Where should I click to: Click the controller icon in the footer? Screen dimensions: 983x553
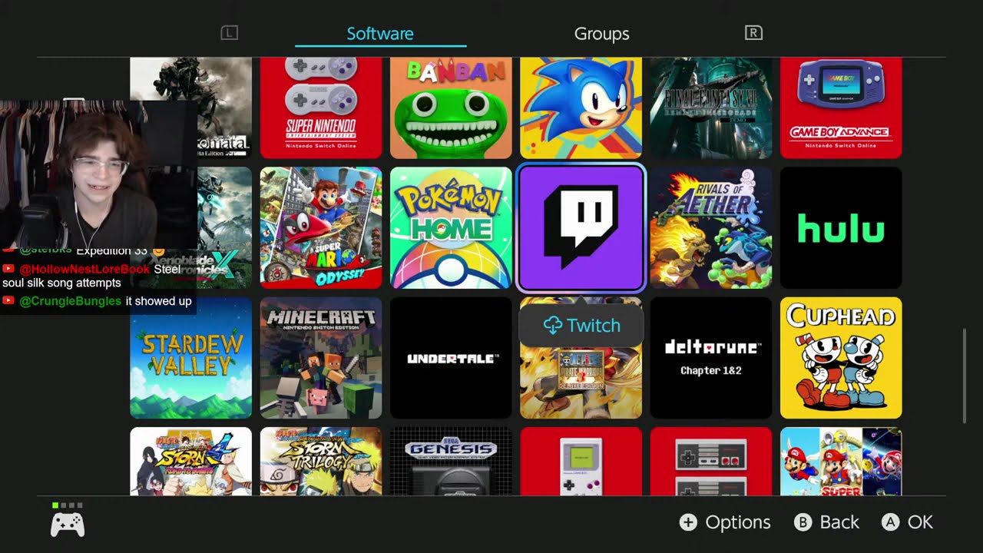coord(68,525)
